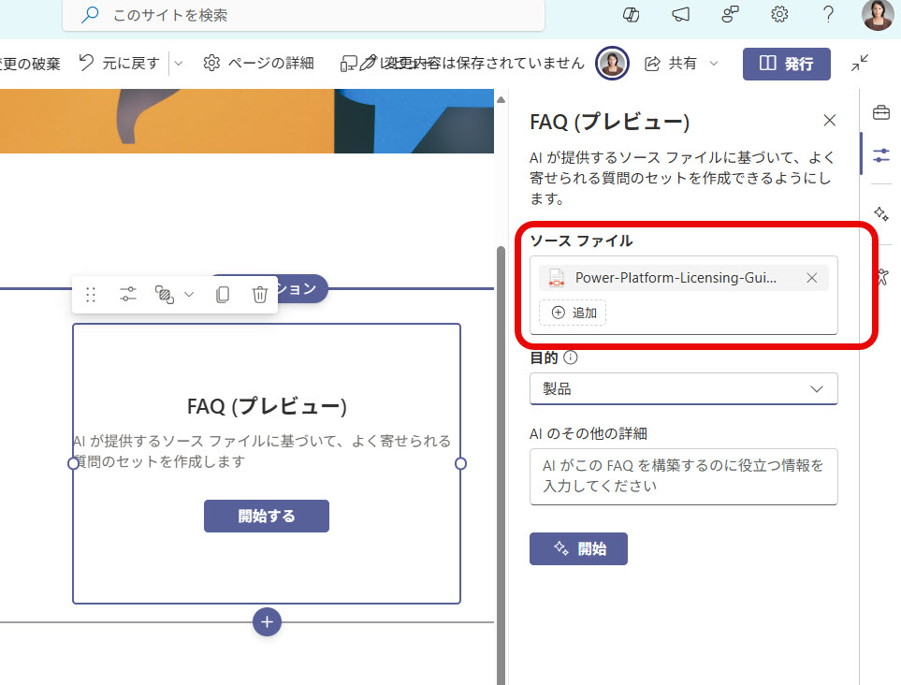
Task: Open the Copilot icon in header
Action: click(631, 14)
